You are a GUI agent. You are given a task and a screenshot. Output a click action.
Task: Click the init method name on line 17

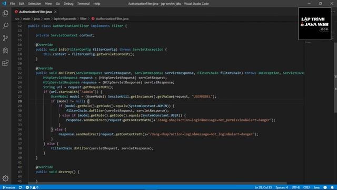click(62, 50)
